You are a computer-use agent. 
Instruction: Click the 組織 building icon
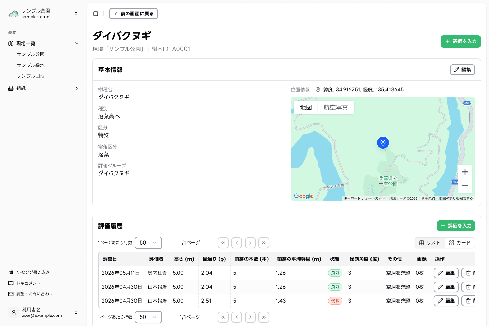click(11, 88)
